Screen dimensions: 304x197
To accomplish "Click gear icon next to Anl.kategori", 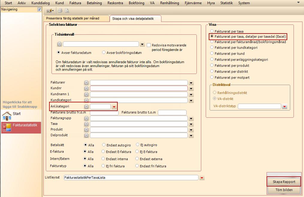I will [x=86, y=107].
